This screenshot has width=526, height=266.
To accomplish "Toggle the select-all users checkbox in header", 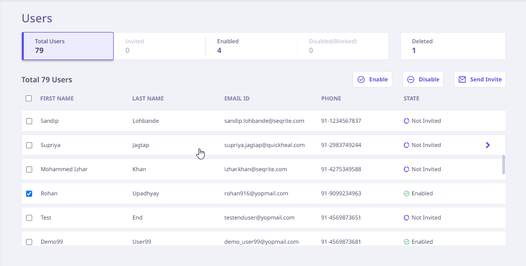I will click(x=29, y=99).
